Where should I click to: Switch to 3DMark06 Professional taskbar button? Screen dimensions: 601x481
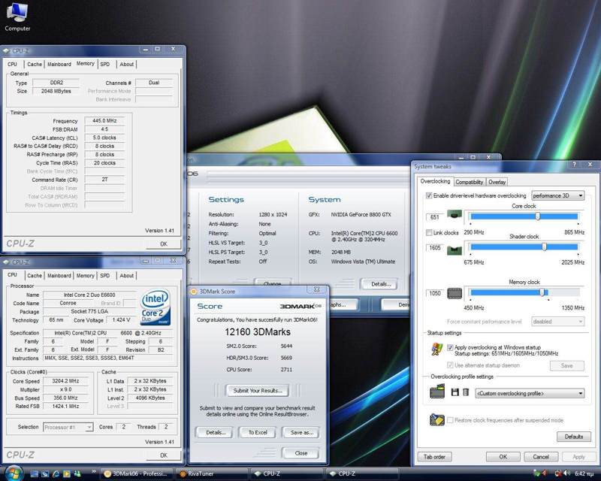pos(137,474)
